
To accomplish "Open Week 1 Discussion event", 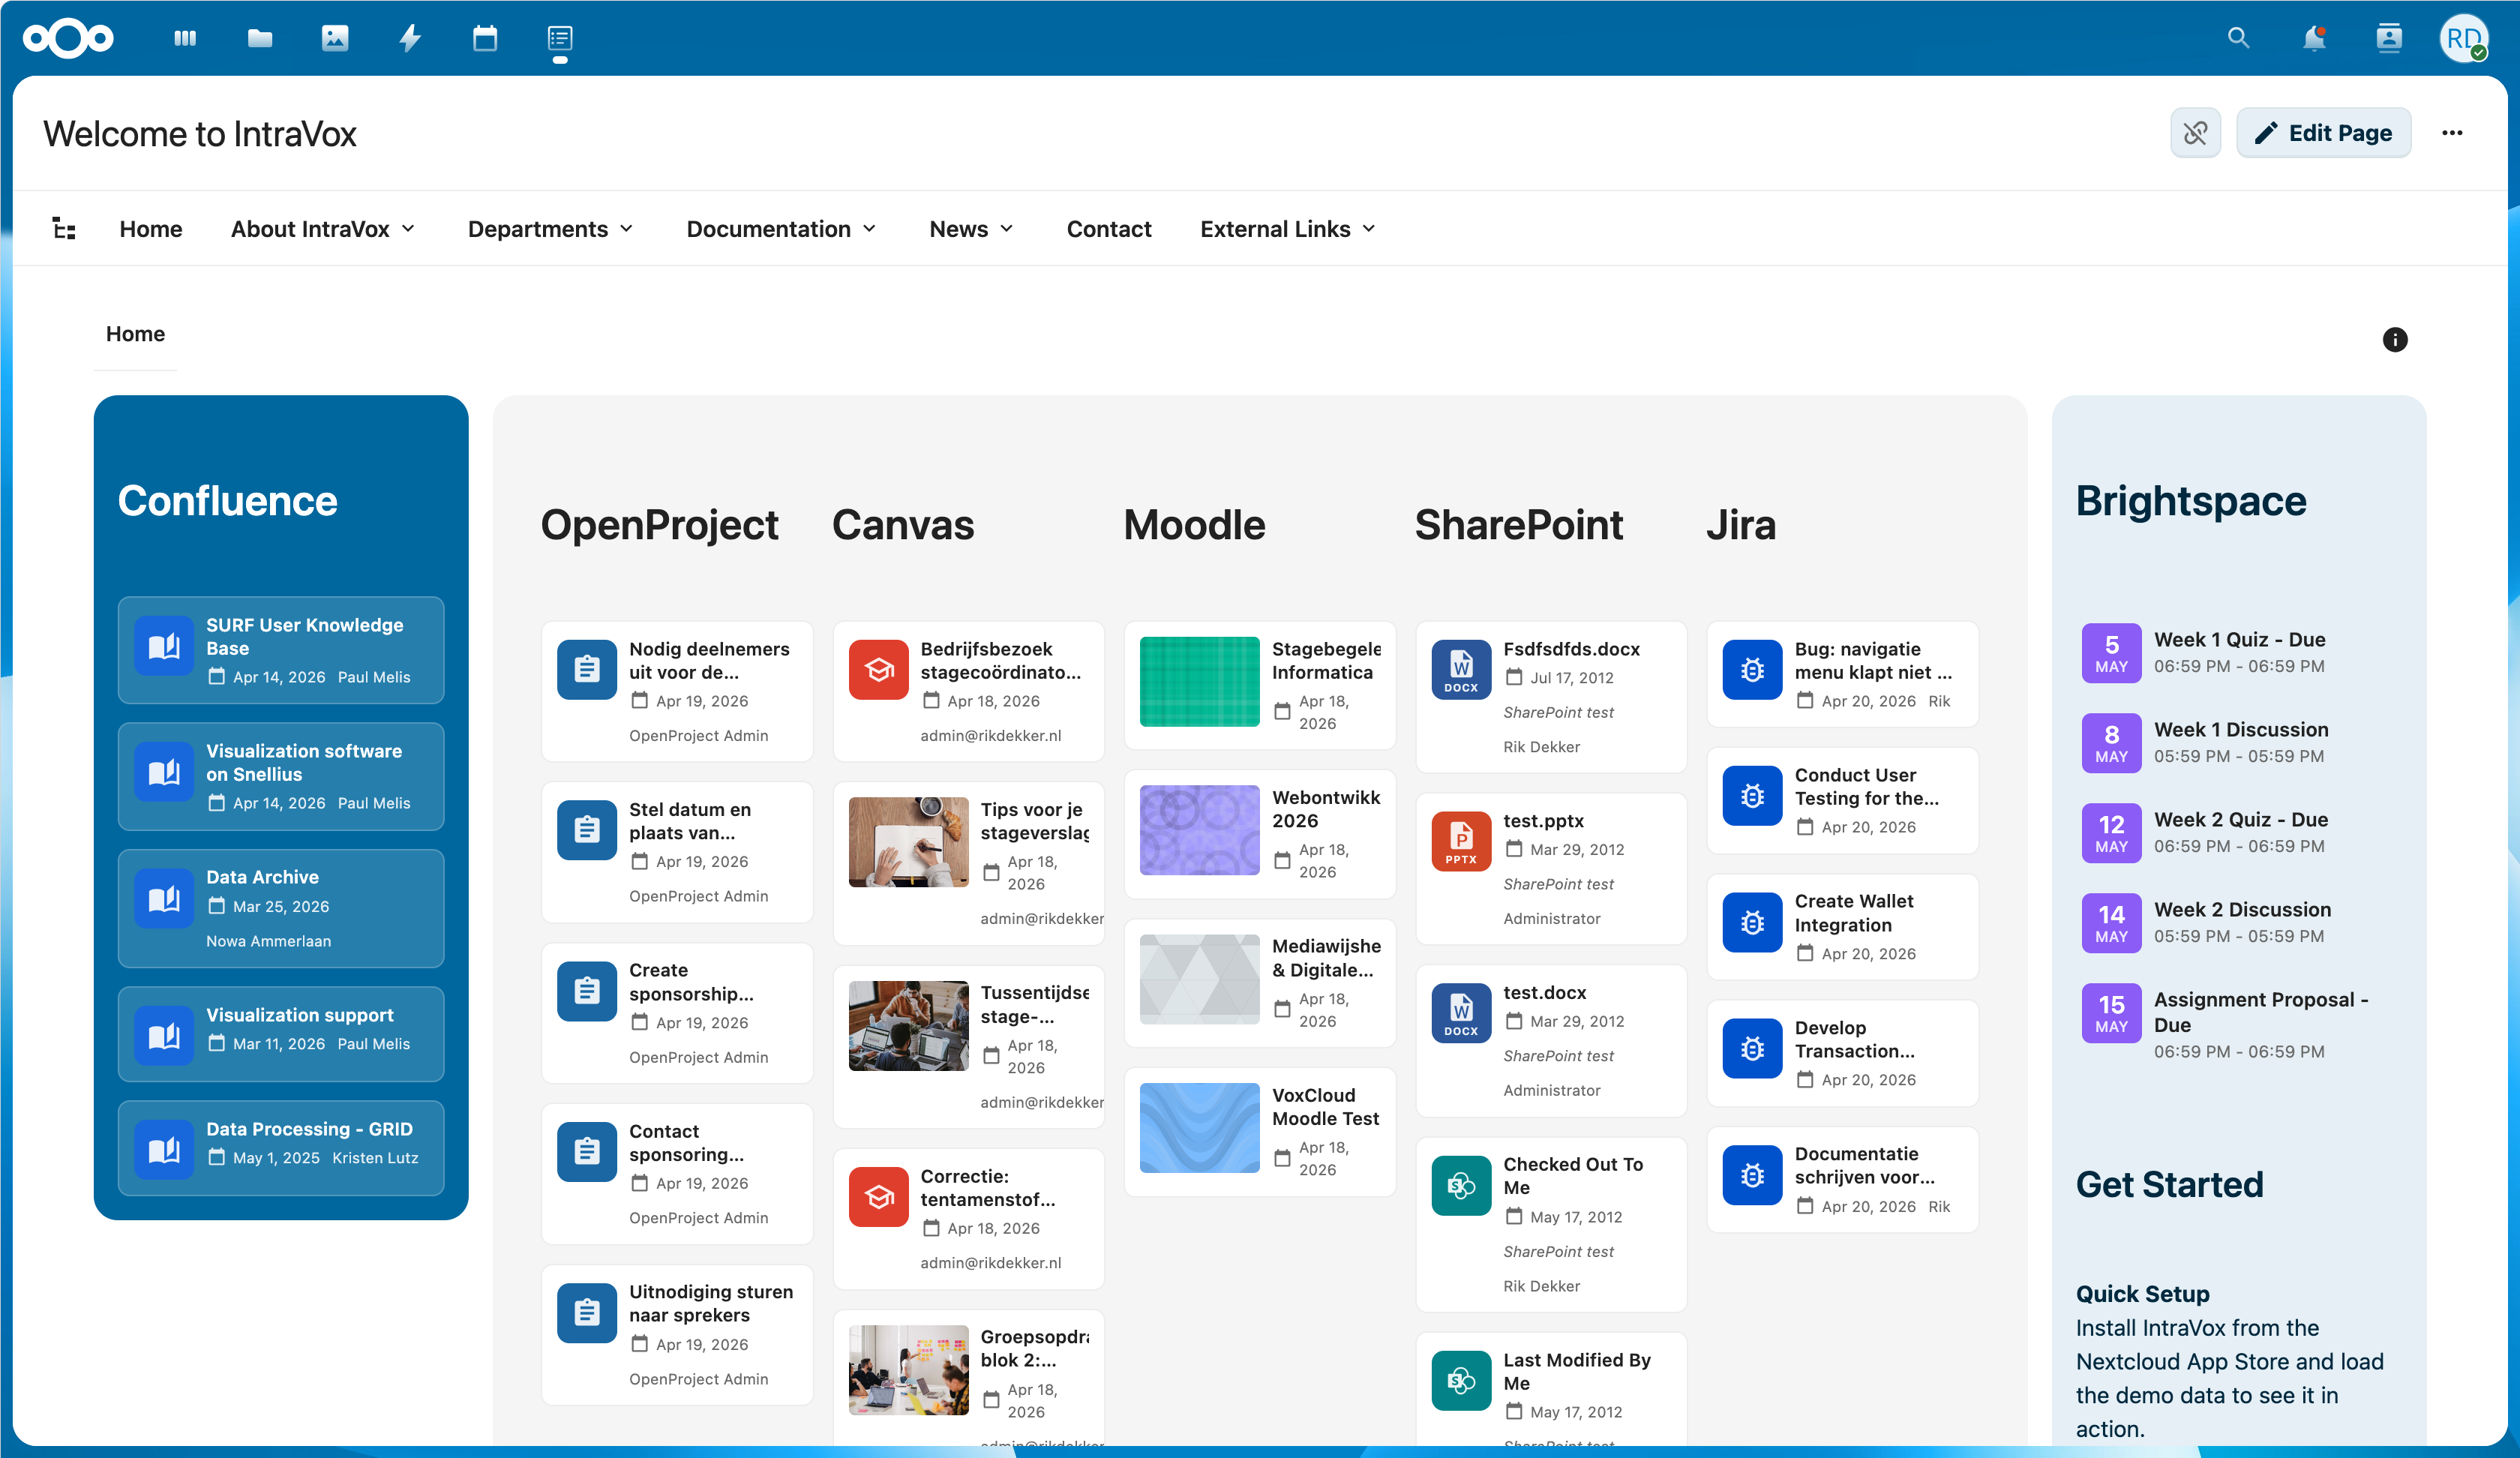I will pos(2240,742).
